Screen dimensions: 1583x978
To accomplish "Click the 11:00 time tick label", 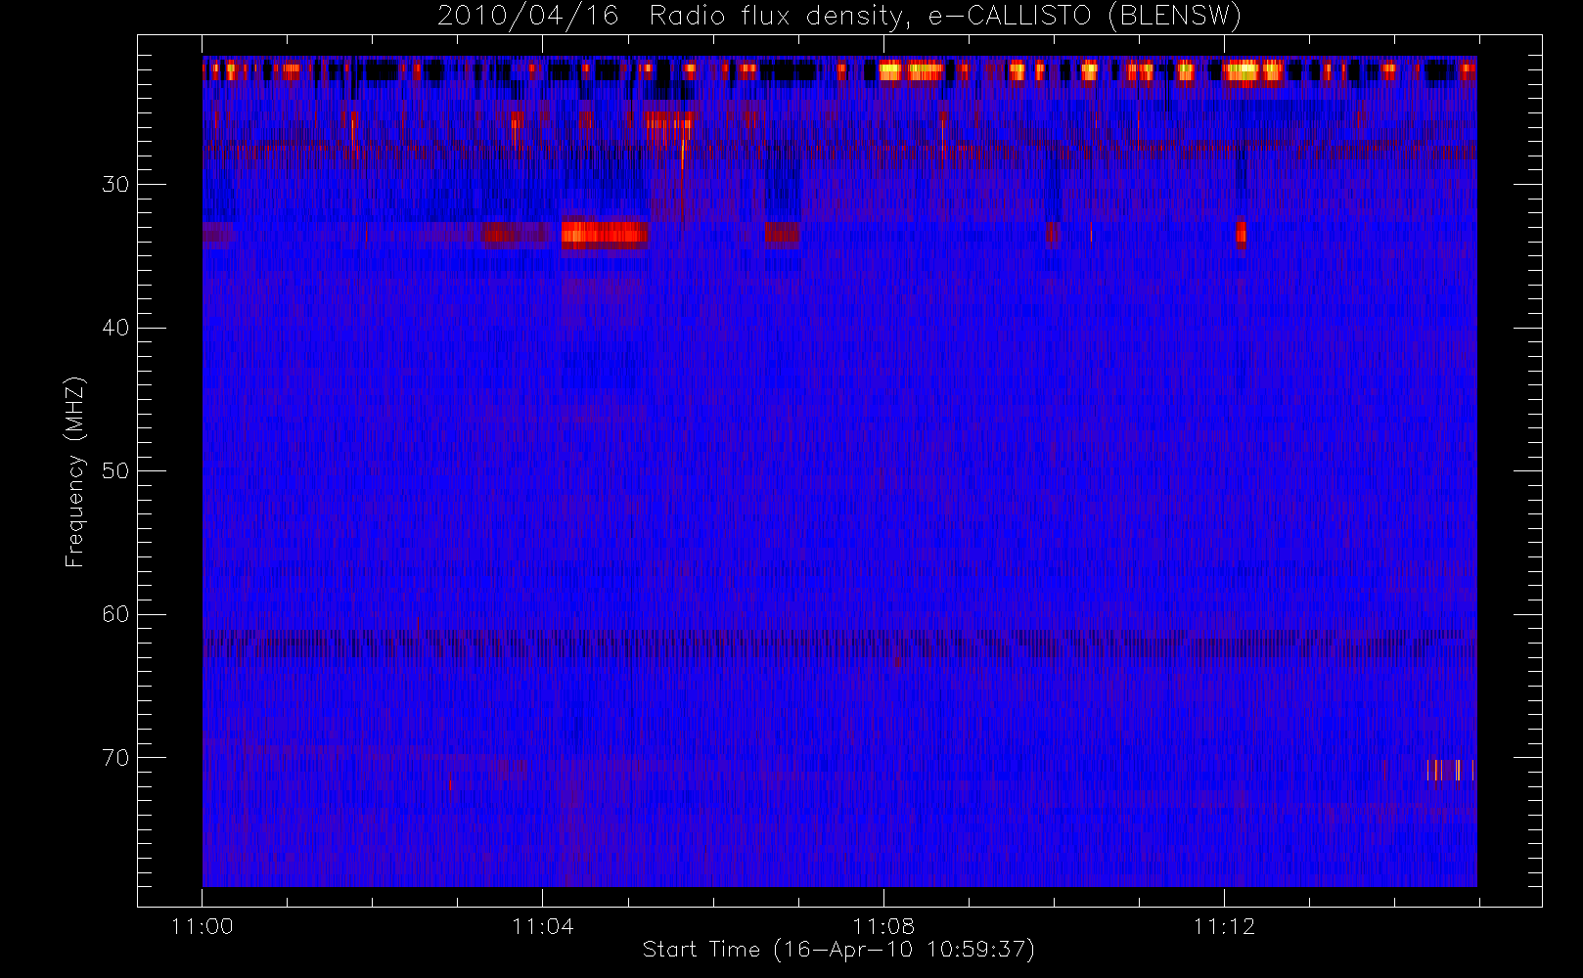I will point(203,926).
